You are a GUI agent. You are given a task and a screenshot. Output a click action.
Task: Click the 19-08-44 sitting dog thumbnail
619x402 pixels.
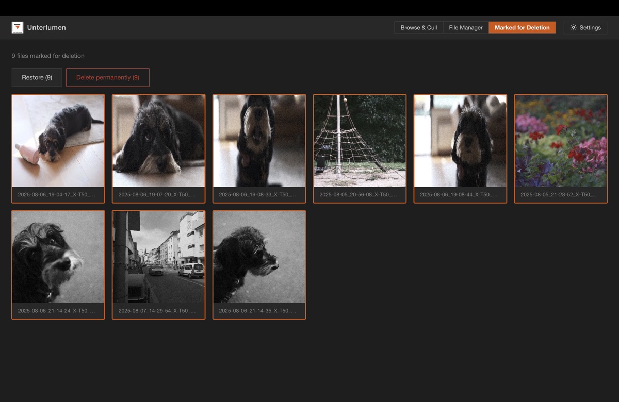pos(460,141)
